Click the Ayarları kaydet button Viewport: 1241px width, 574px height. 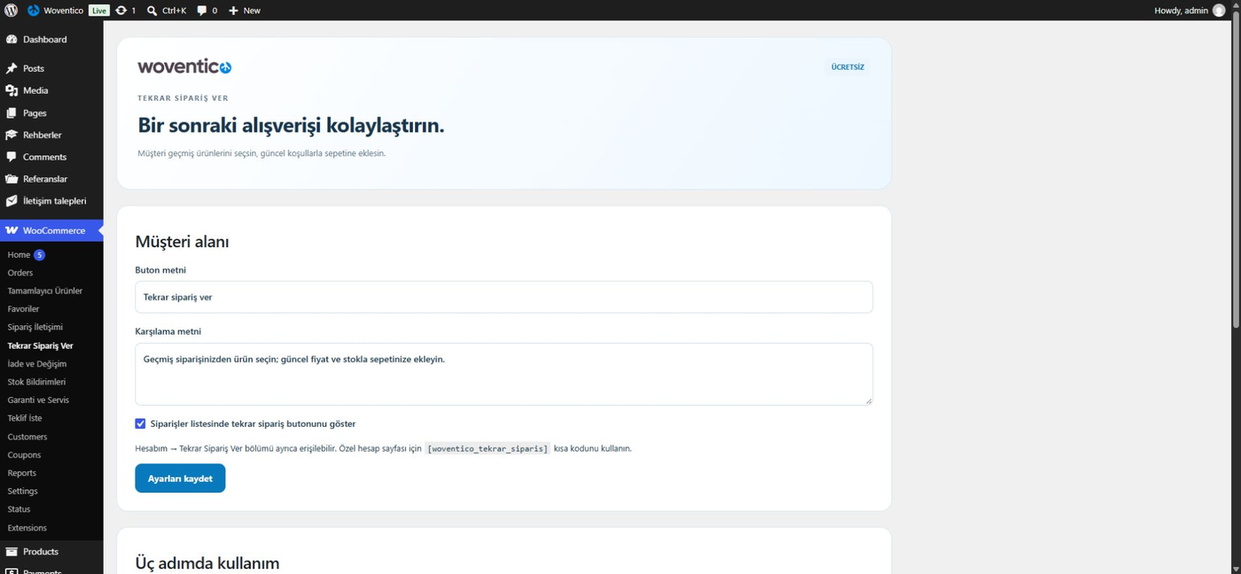(x=180, y=478)
